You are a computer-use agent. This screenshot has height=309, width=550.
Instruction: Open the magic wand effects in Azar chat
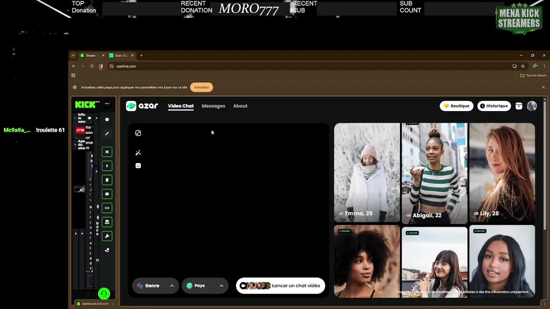(138, 153)
